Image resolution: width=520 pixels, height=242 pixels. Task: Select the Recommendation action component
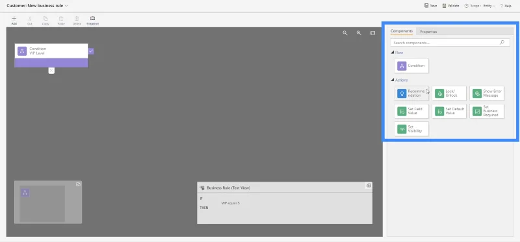pos(411,93)
